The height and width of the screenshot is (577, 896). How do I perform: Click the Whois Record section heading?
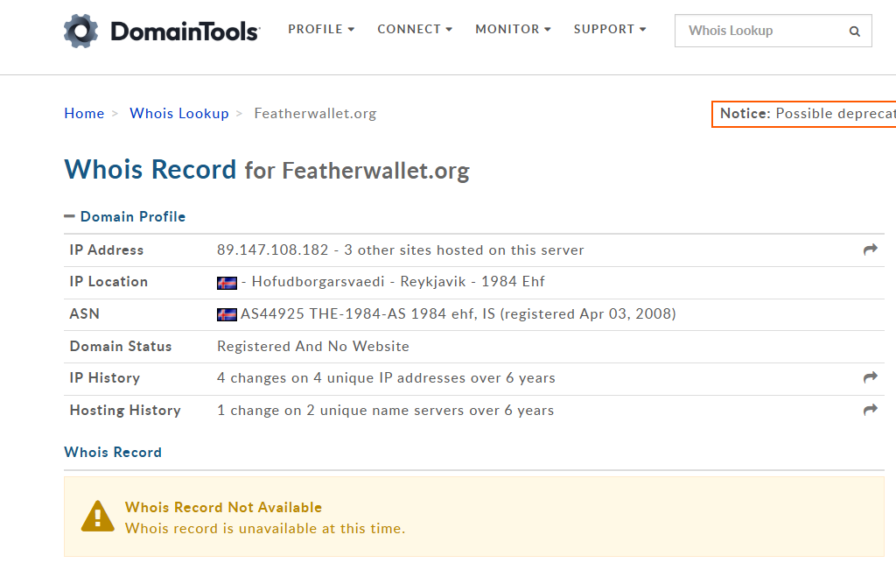pos(113,452)
